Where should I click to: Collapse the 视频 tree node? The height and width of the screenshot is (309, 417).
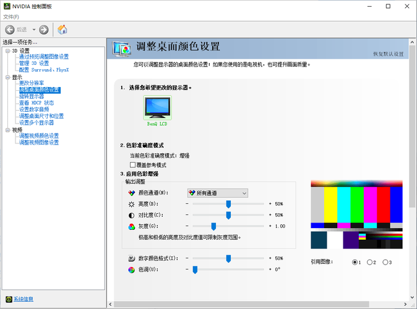[7, 130]
